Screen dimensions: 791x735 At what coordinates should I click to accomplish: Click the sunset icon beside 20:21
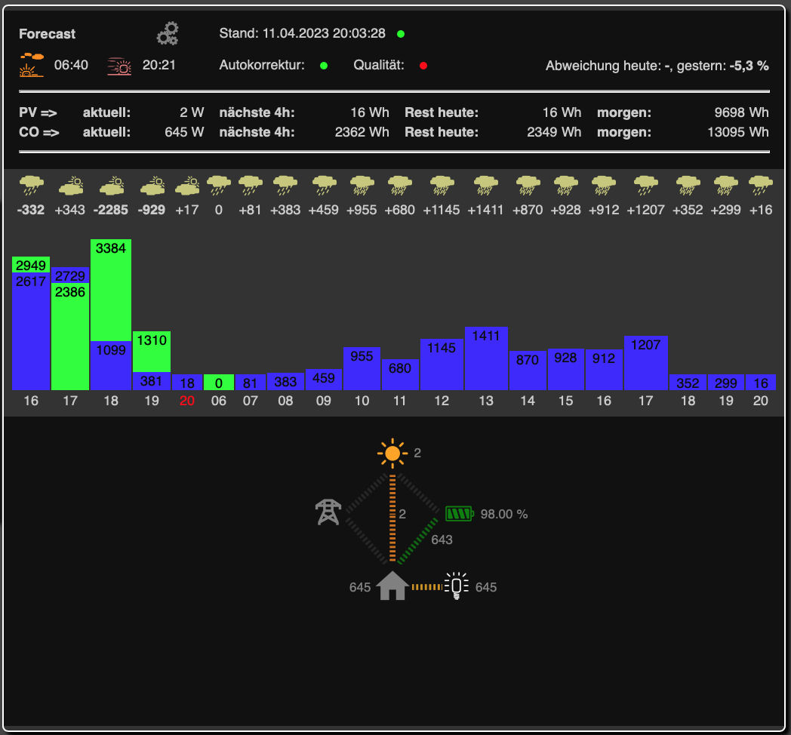(119, 66)
